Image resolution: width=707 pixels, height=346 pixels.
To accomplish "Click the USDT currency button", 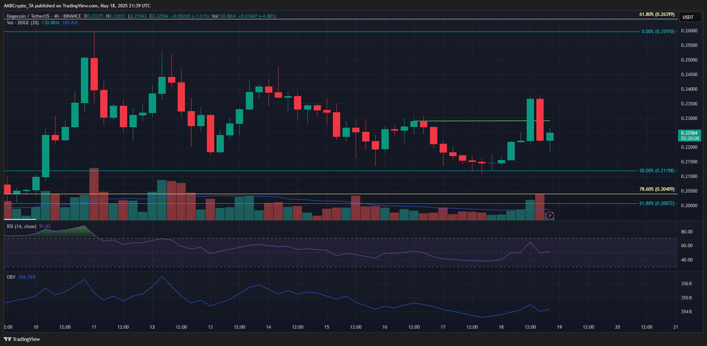I will tap(688, 17).
